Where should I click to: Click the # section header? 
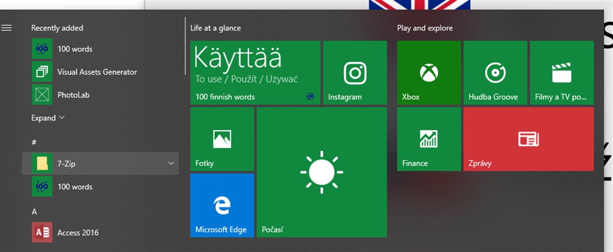point(34,142)
